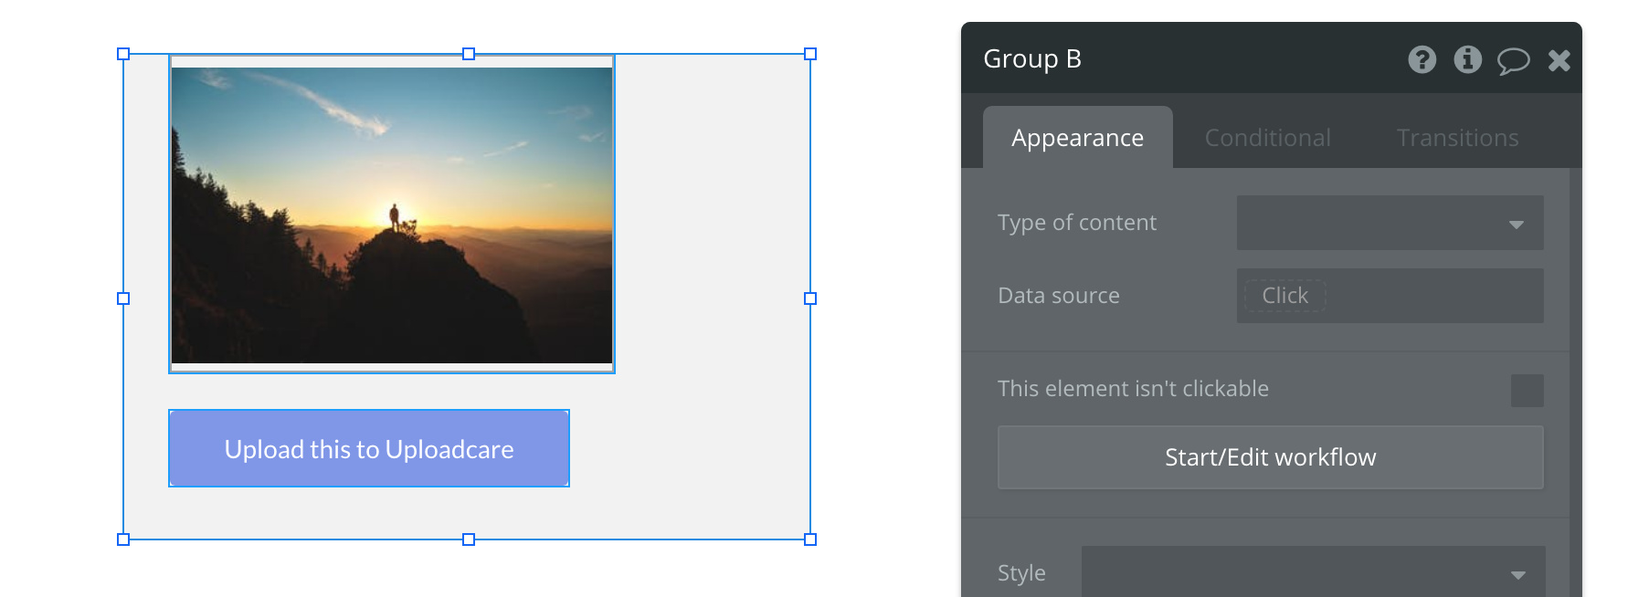Click the "Data source" label
1628x597 pixels.
(1059, 296)
